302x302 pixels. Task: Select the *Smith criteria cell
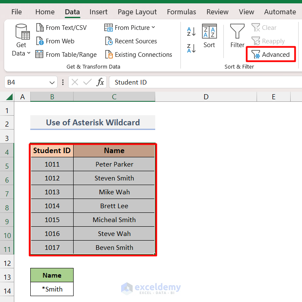(x=52, y=289)
